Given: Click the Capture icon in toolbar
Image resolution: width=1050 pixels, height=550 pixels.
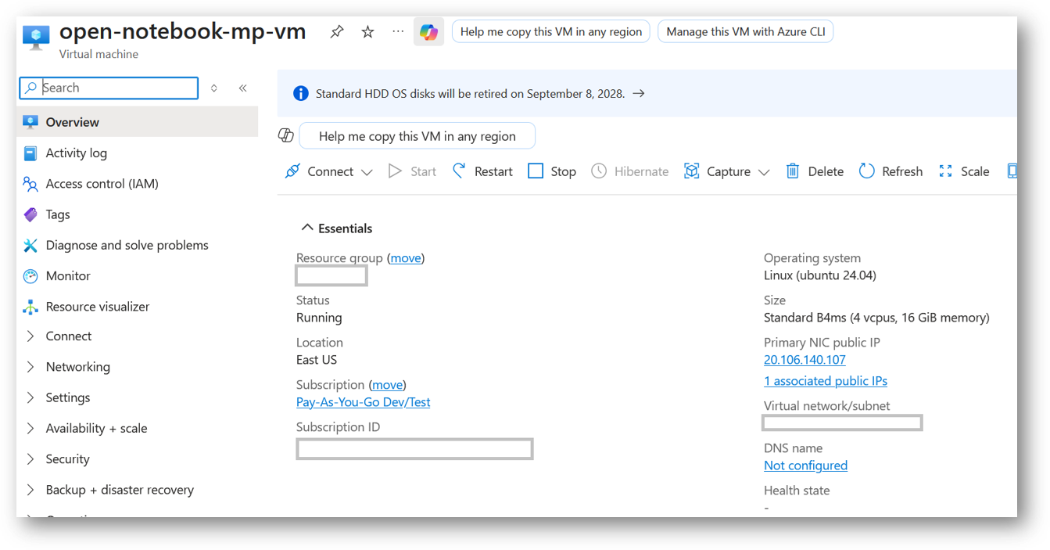Looking at the screenshot, I should (691, 171).
